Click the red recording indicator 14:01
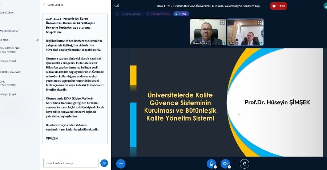Screen dimensions: 327x170 279,6
